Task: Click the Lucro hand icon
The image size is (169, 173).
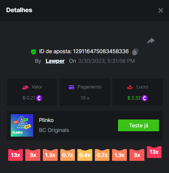Action: coord(130,87)
